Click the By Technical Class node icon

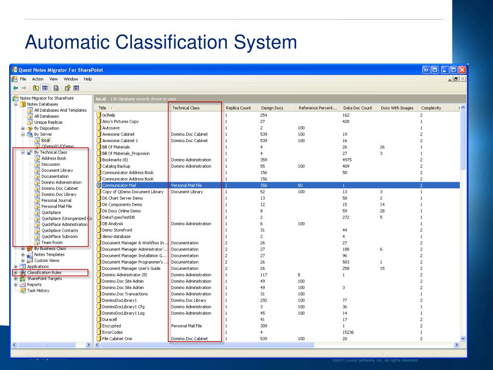(x=30, y=152)
